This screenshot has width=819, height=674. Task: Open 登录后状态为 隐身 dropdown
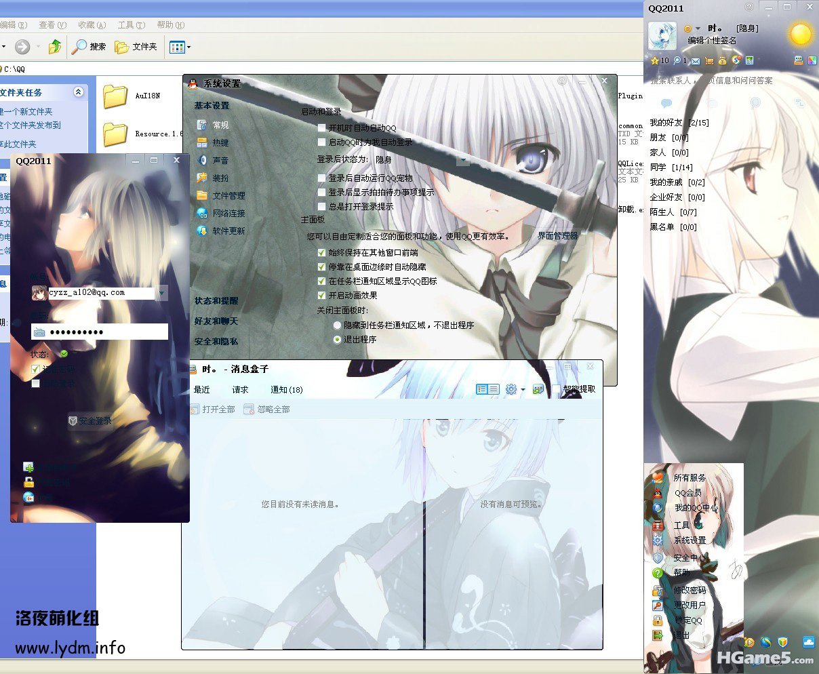coord(463,159)
